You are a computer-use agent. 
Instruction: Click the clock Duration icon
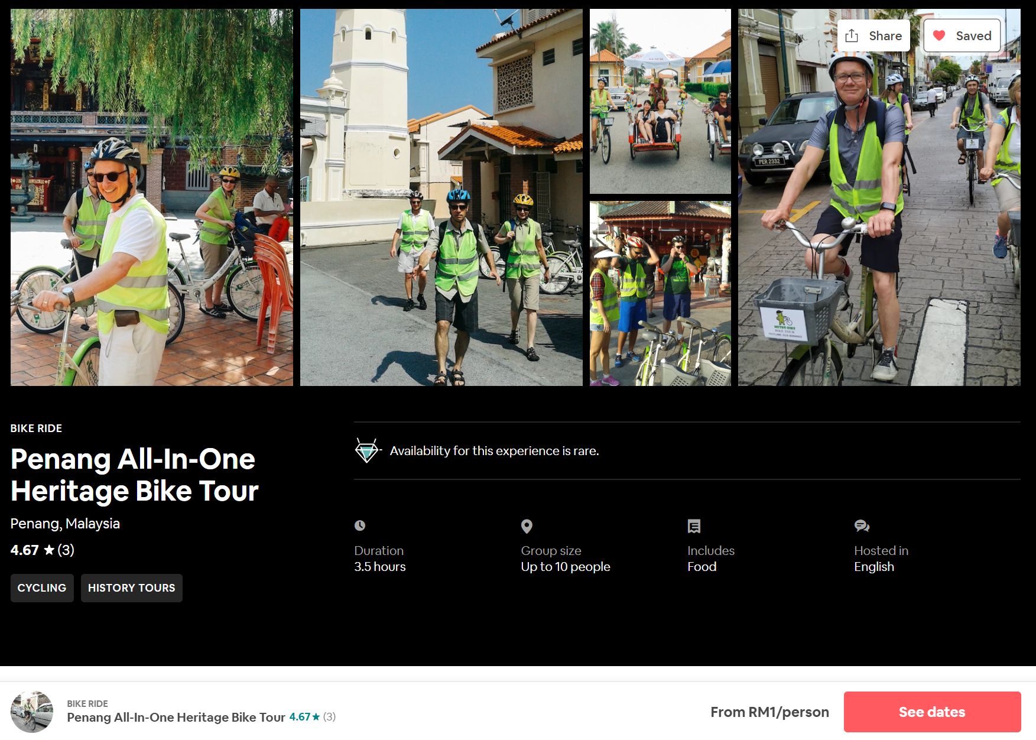pos(360,525)
